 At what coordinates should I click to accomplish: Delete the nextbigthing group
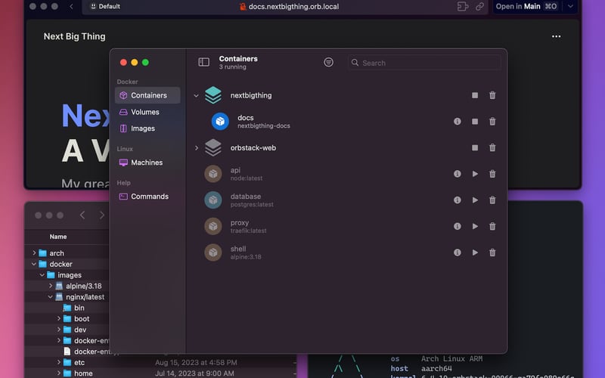tap(492, 95)
